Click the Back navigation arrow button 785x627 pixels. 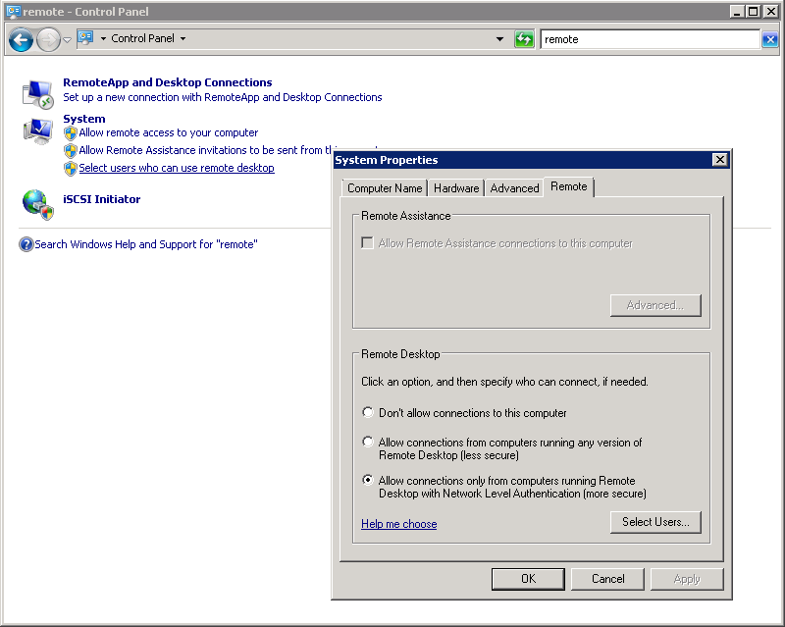coord(21,39)
